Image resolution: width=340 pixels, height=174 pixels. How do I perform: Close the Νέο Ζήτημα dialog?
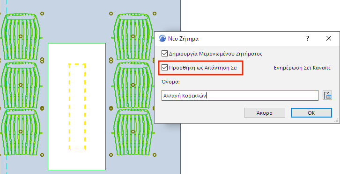tap(329, 39)
